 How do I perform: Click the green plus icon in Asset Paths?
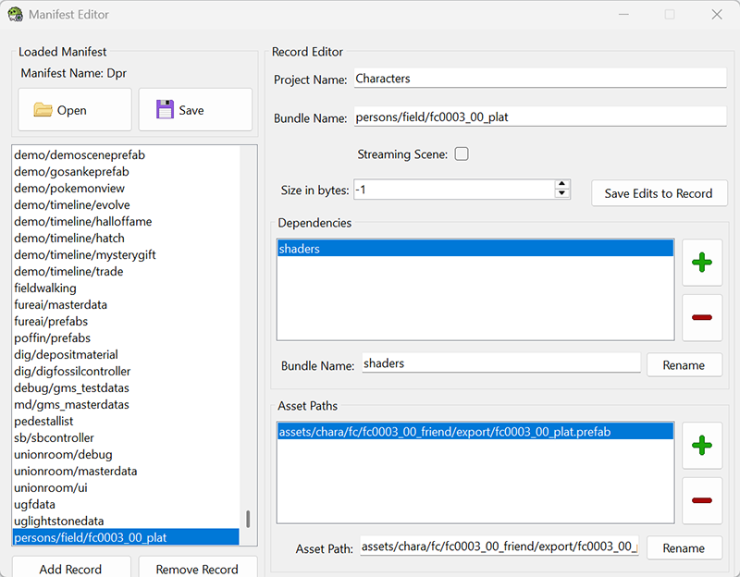pyautogui.click(x=702, y=447)
